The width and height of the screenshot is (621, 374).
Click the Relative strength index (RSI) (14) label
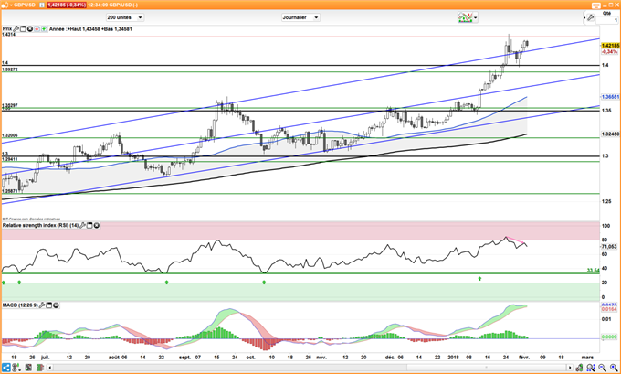[40, 225]
